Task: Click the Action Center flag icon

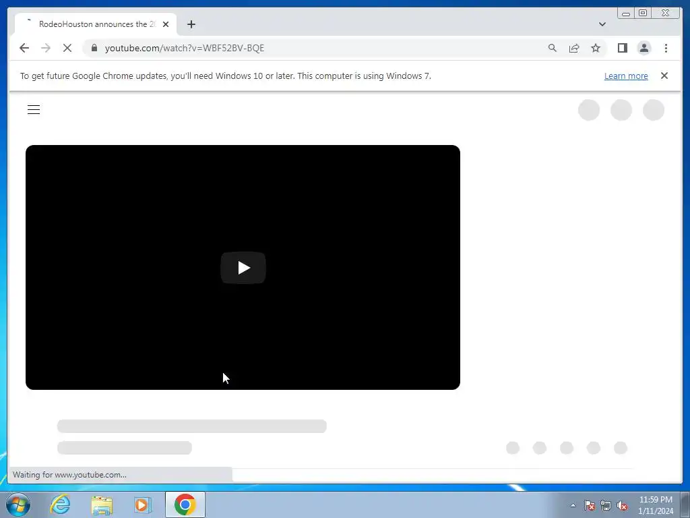Action: pos(589,505)
